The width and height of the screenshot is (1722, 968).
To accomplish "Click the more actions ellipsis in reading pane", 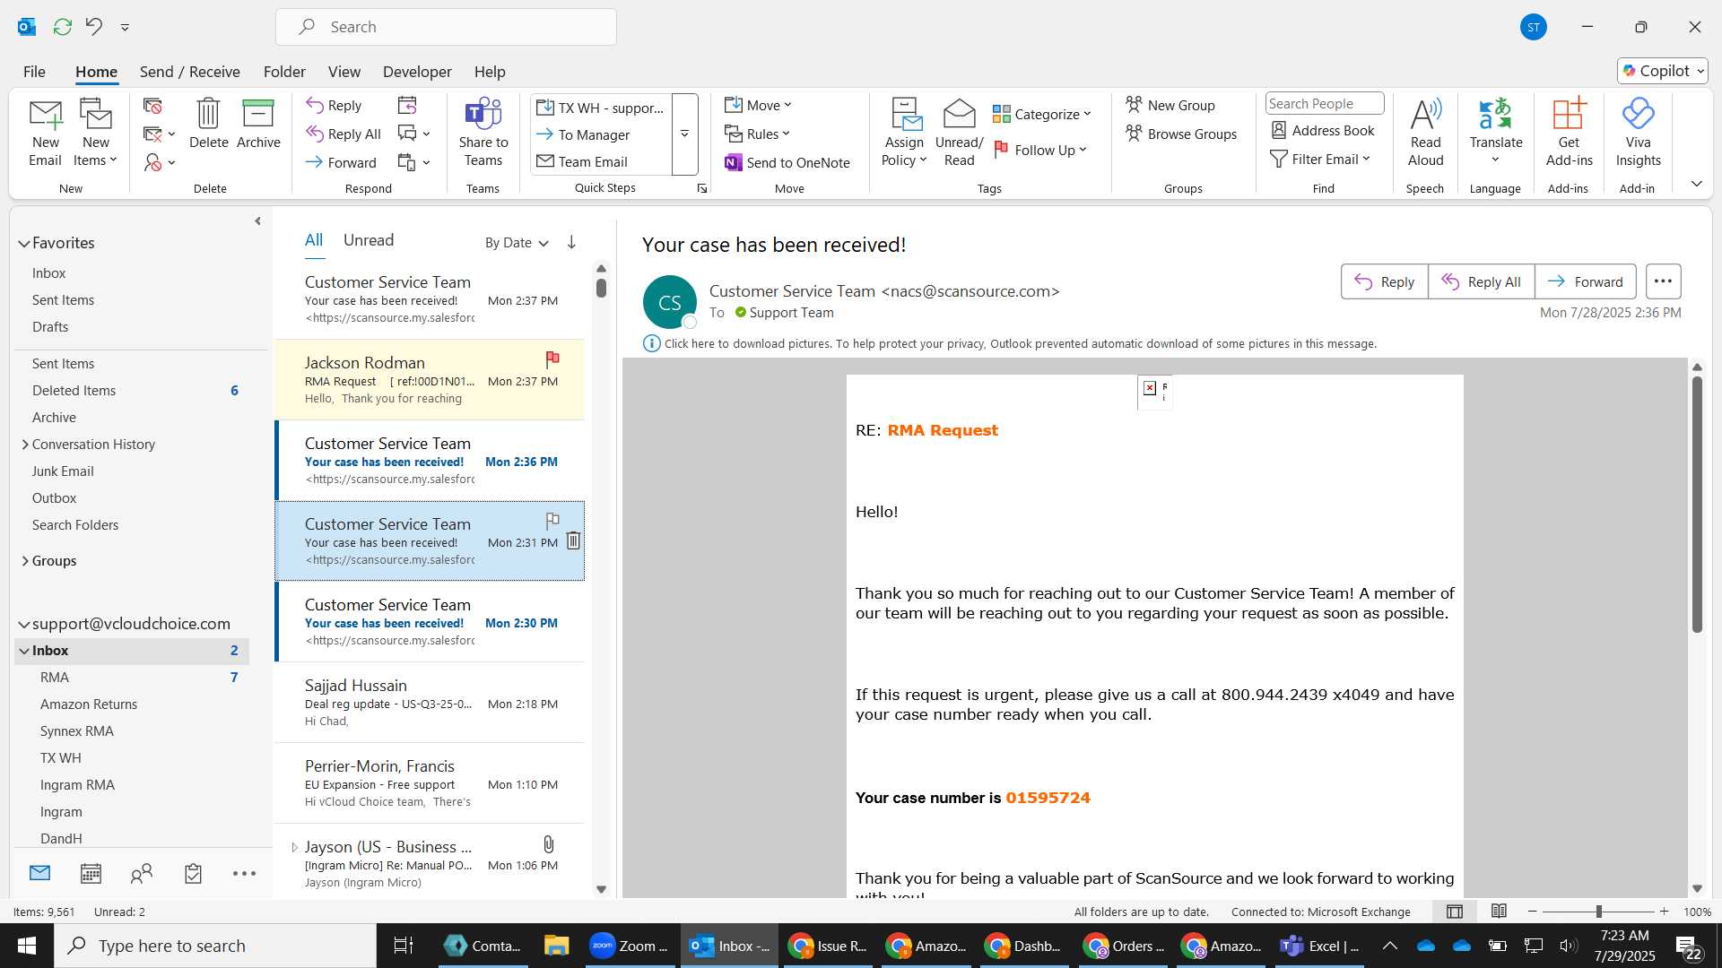I will (1663, 281).
